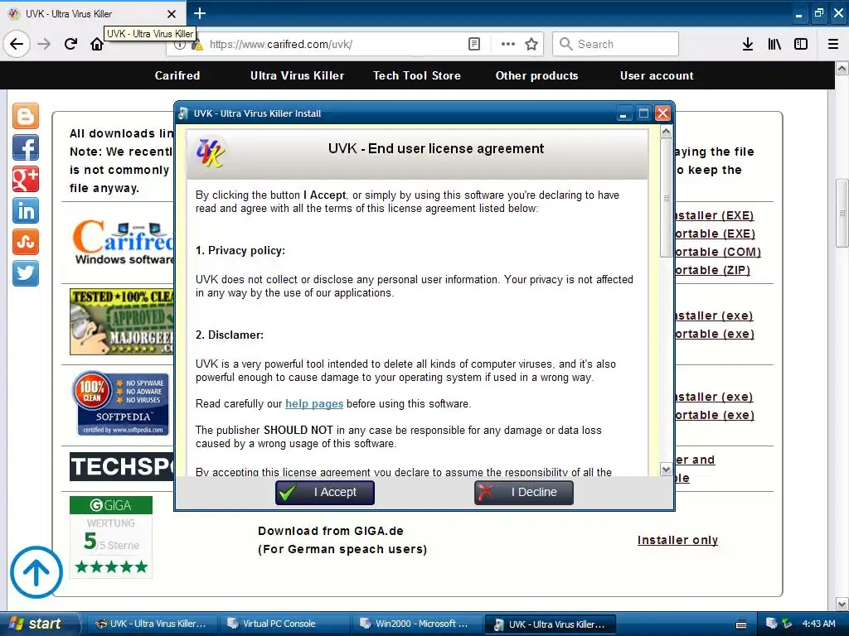Click the Twitter share icon
Screen dimensions: 849x636
(x=26, y=272)
